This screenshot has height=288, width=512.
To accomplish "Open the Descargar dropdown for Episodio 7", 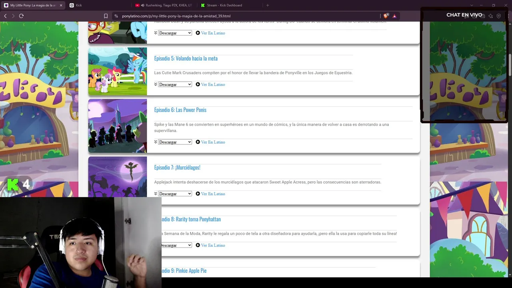I will (175, 194).
